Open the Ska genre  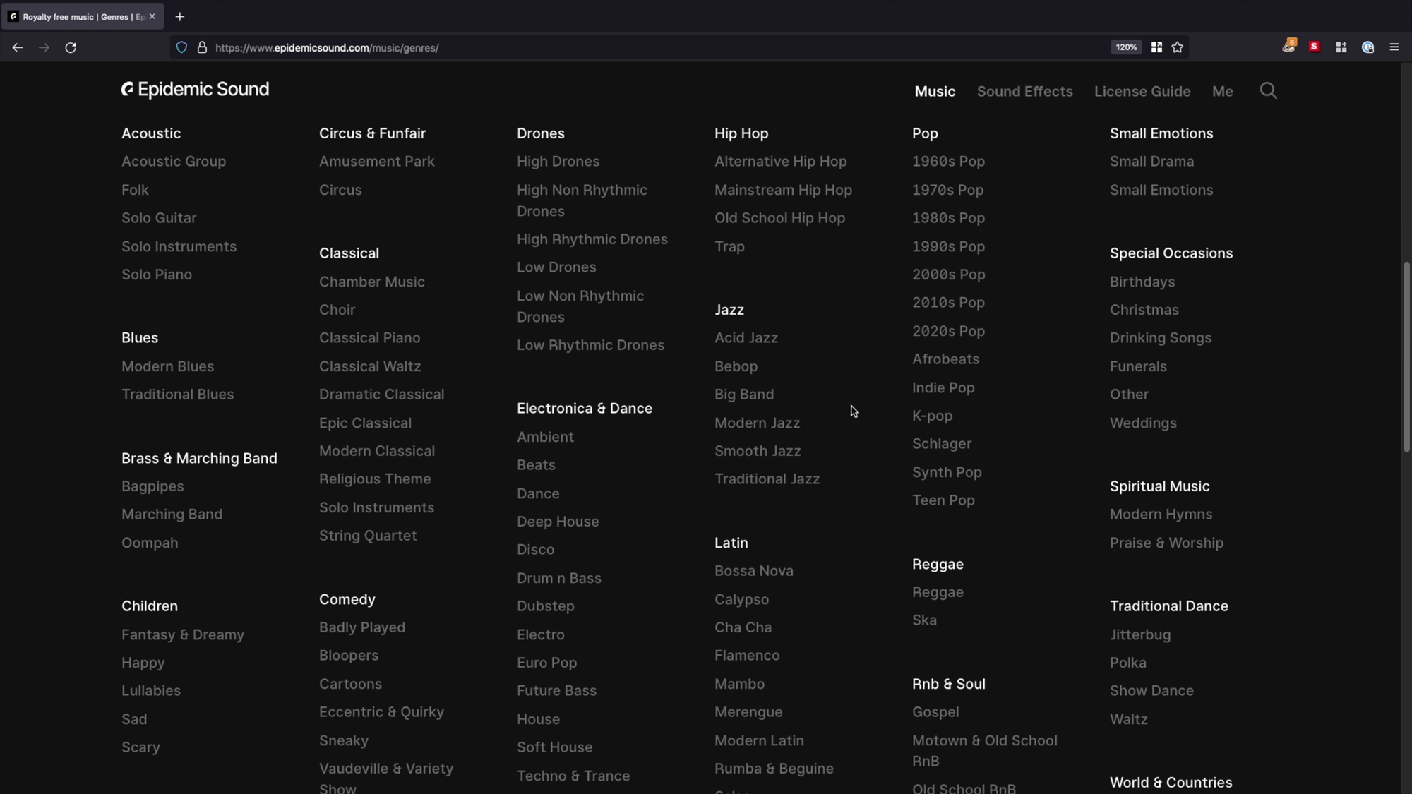[x=924, y=620]
